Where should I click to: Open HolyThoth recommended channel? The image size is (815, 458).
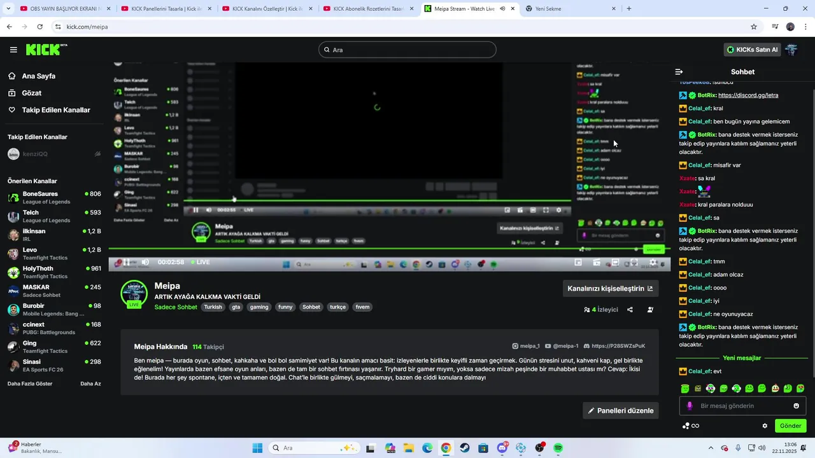[54, 272]
